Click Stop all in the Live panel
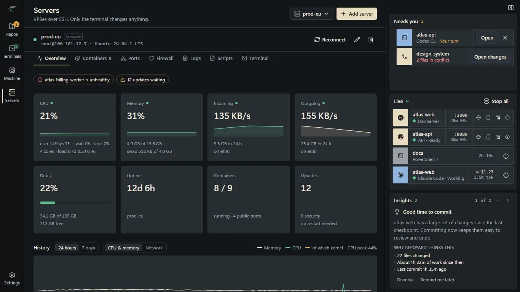The height and width of the screenshot is (292, 520). (496, 101)
